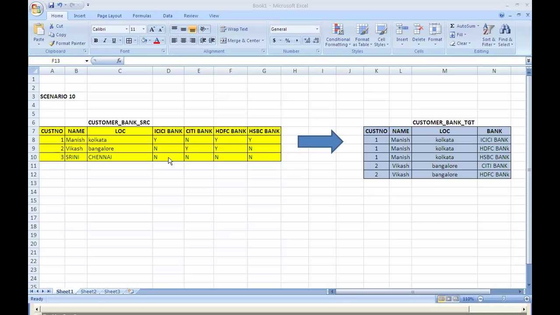
Task: Click the Insert Function fx button
Action: pos(119,61)
